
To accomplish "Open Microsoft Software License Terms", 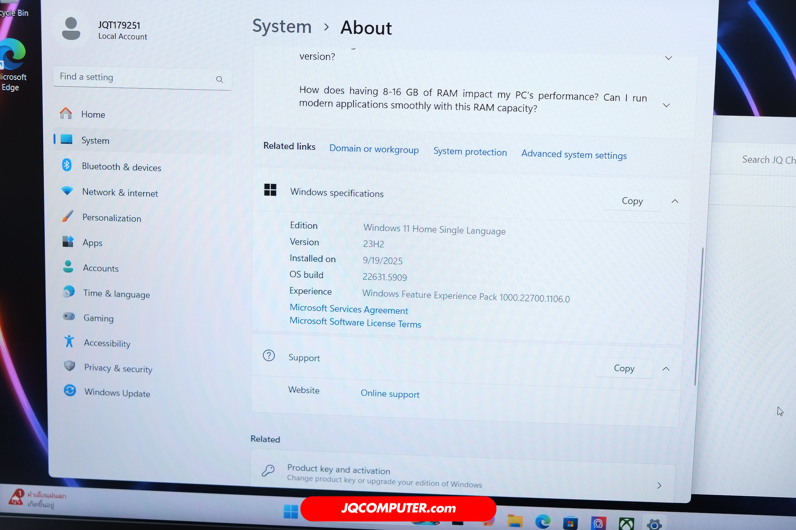I will pyautogui.click(x=355, y=322).
